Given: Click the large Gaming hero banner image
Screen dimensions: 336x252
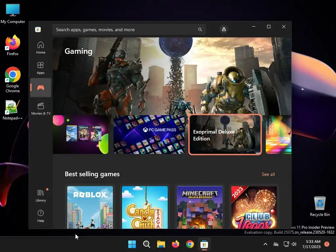Looking at the screenshot, I should (172, 76).
